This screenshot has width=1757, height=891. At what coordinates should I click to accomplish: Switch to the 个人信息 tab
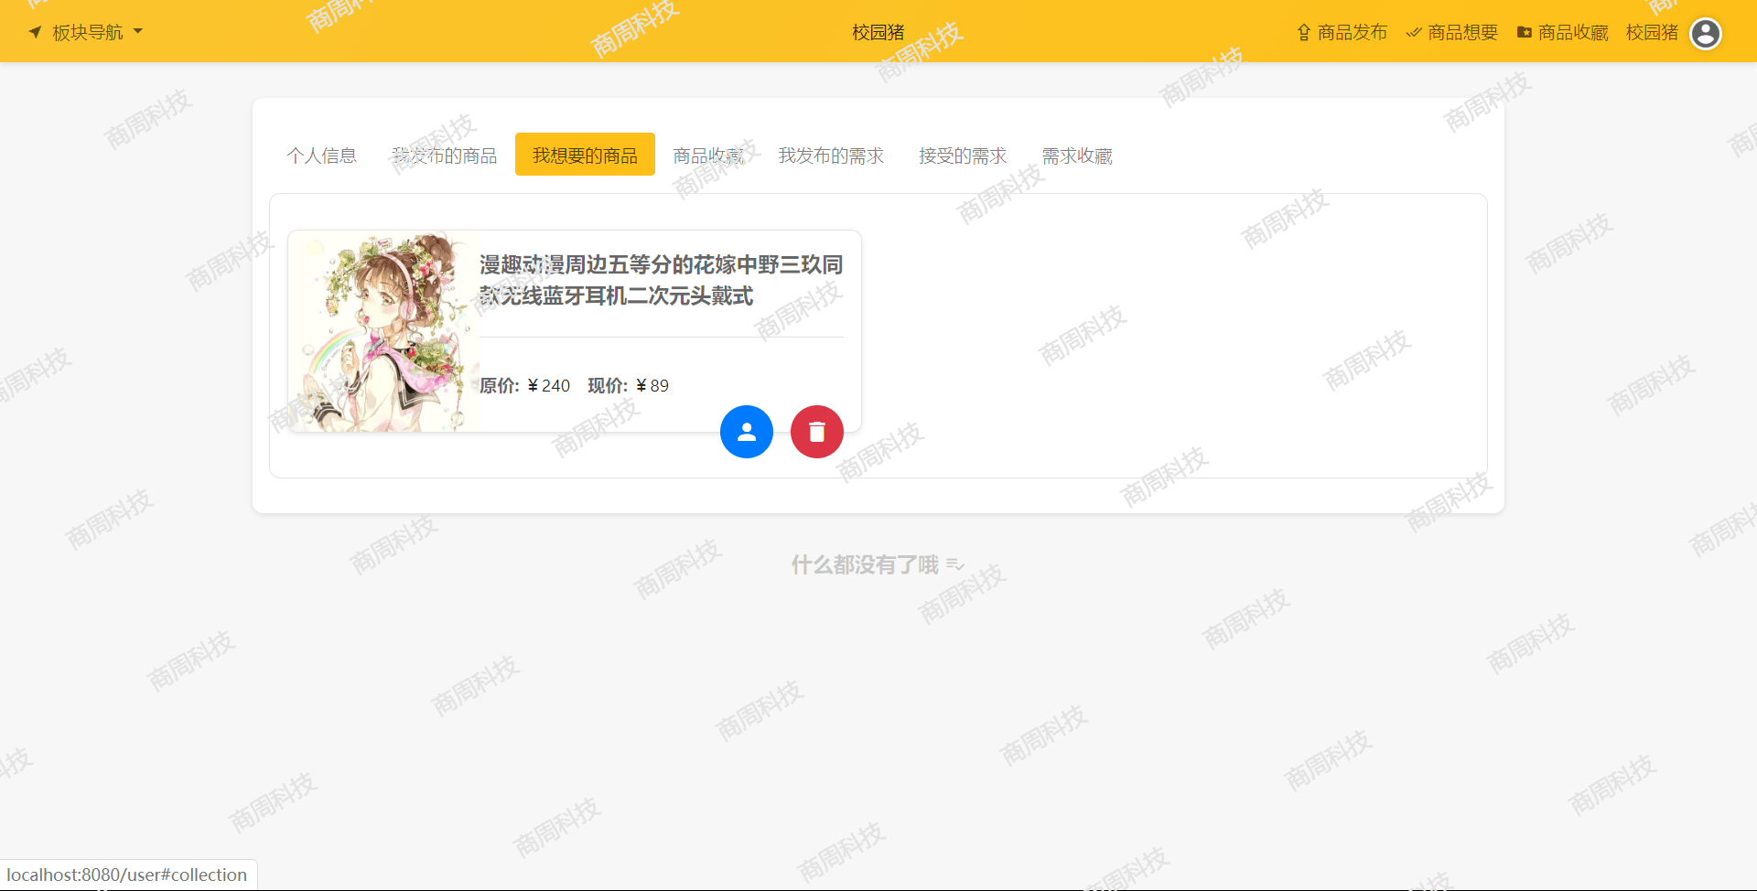point(321,156)
